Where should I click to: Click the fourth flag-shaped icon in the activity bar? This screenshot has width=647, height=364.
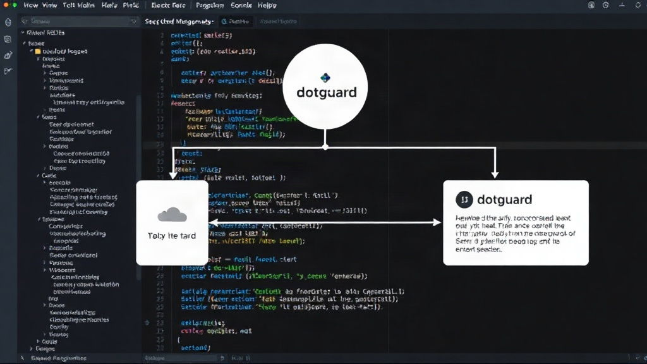coord(8,71)
